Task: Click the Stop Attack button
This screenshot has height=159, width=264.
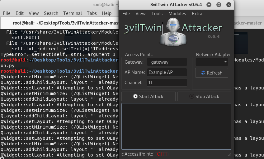Action: pos(204,96)
